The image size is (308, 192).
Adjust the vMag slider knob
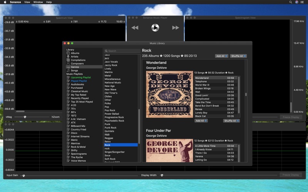tap(25, 117)
